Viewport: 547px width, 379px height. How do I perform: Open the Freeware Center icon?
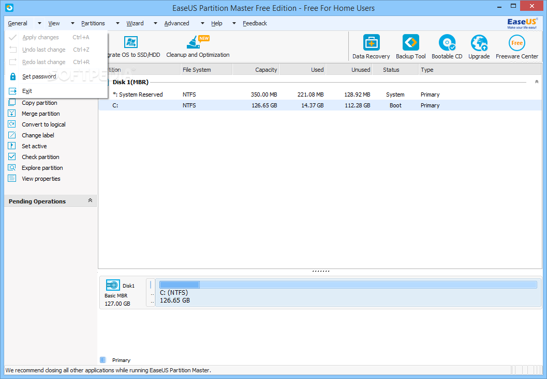click(x=516, y=43)
